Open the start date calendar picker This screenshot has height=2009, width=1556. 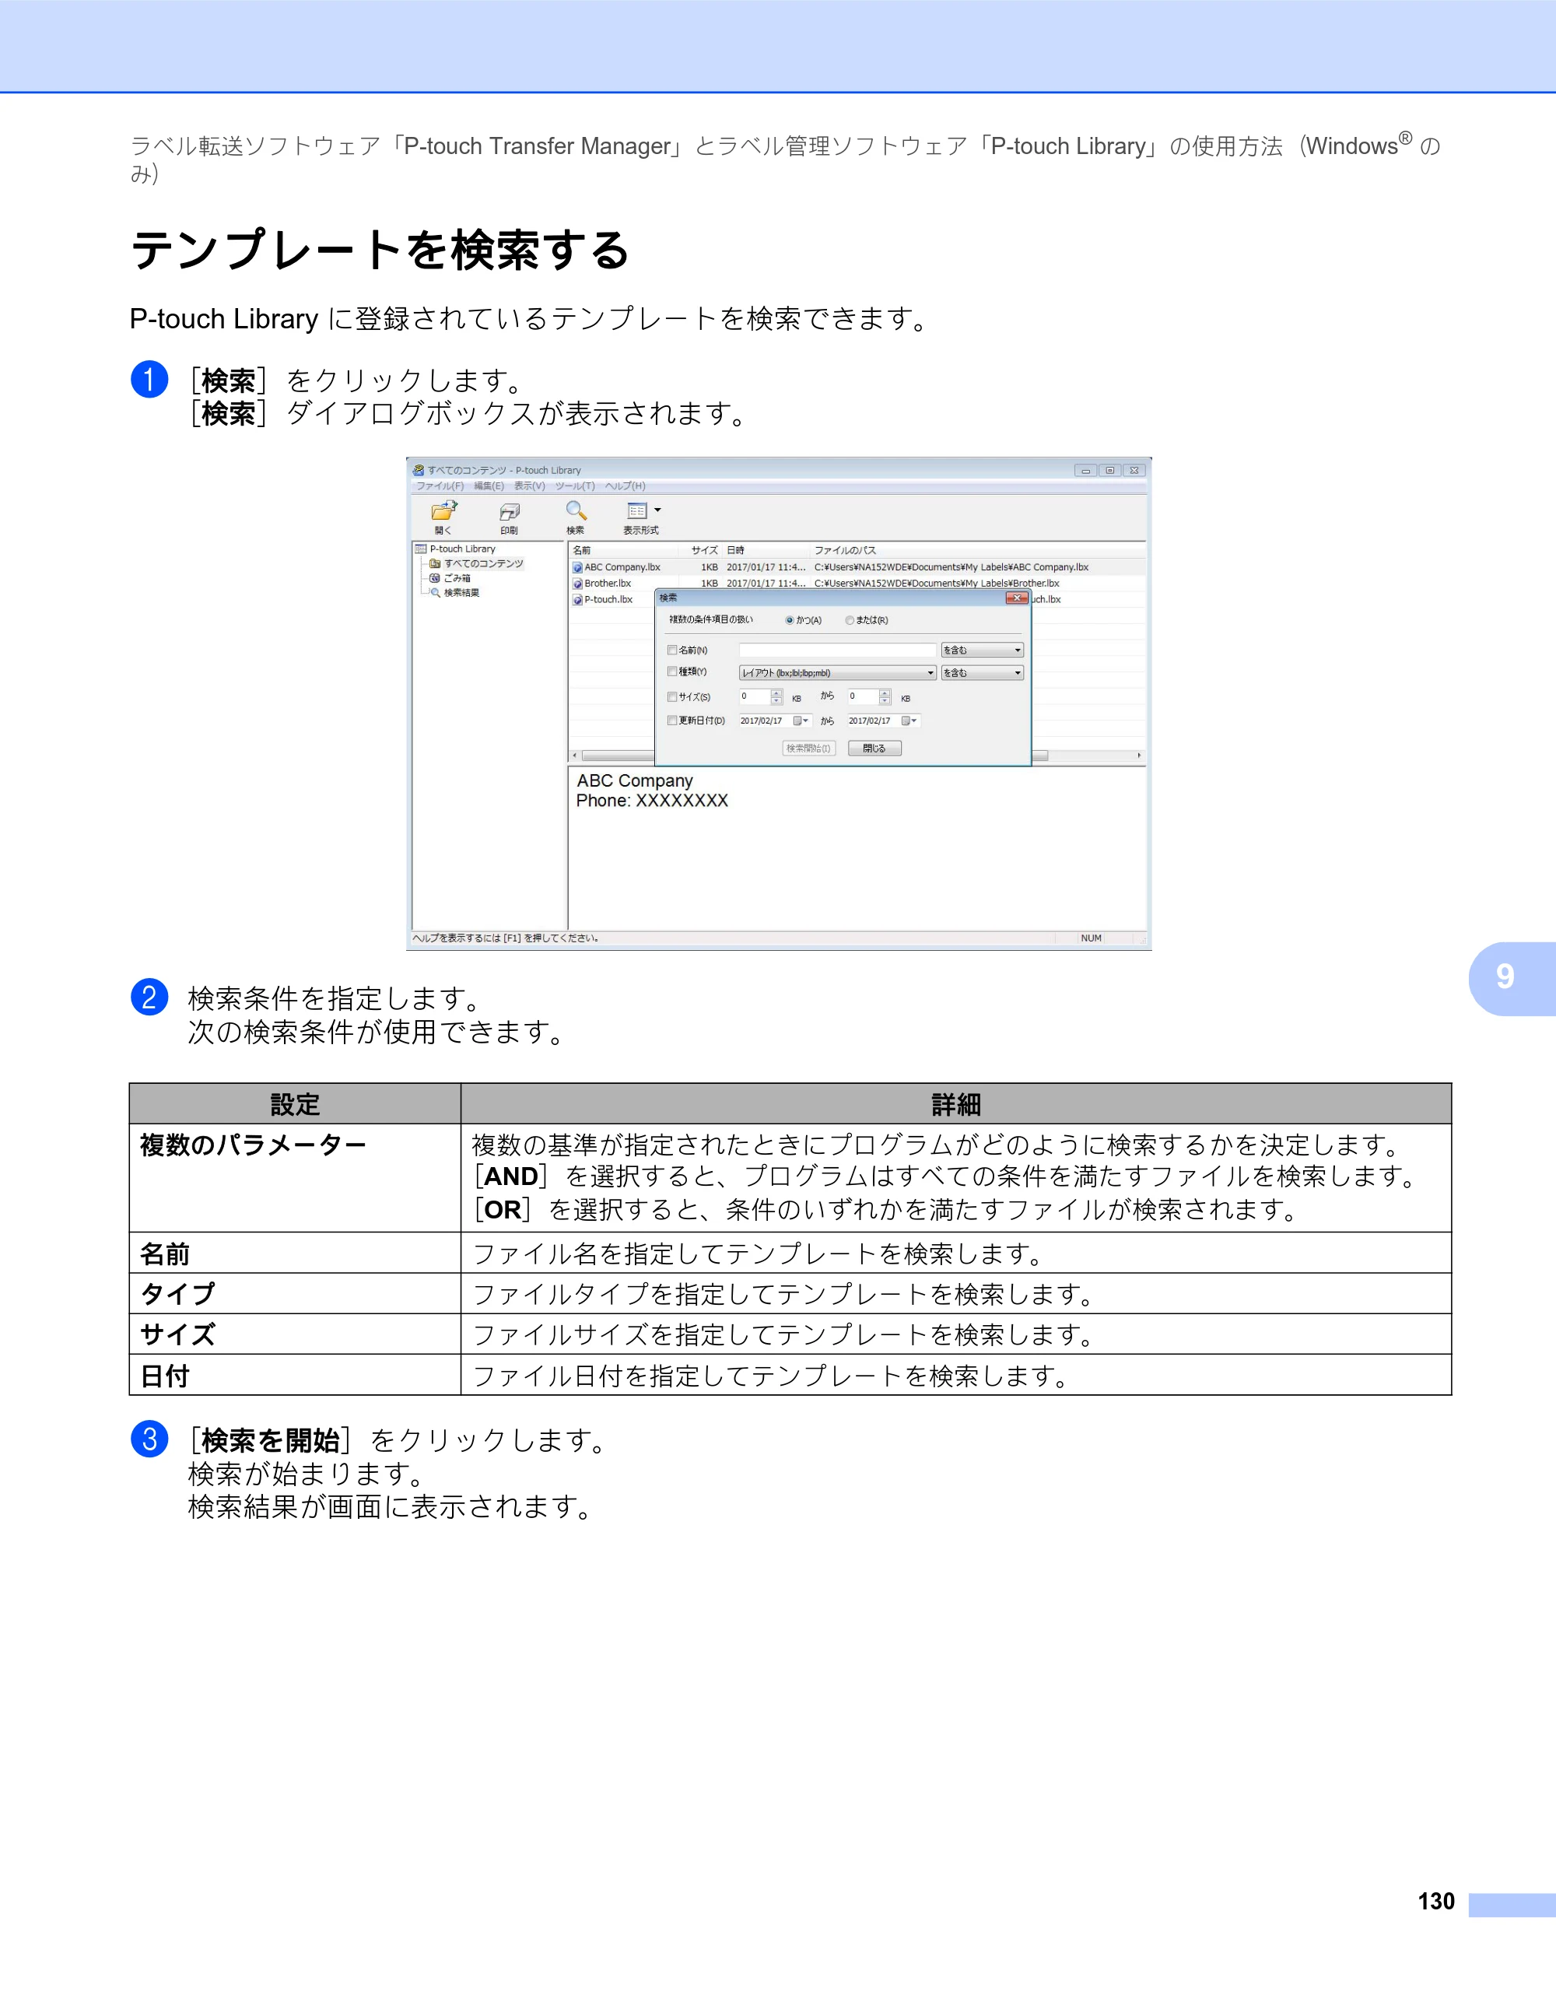tap(800, 721)
